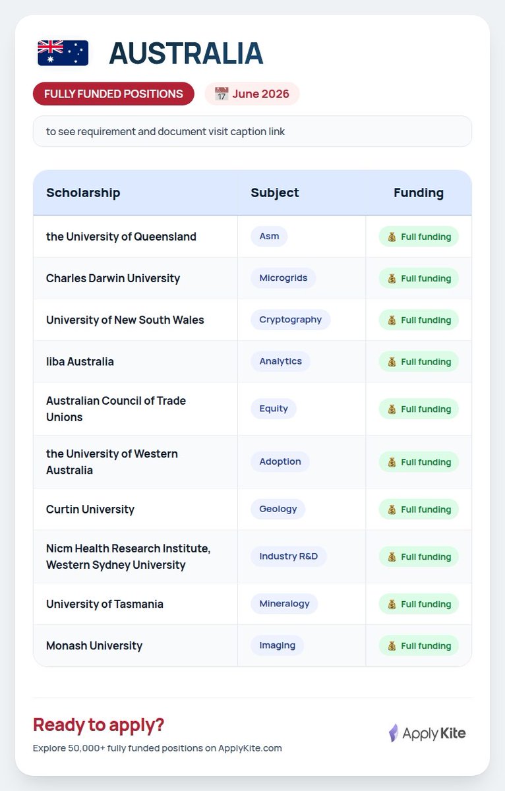Click money bag icon in Monash University row
505x791 pixels.
(392, 646)
